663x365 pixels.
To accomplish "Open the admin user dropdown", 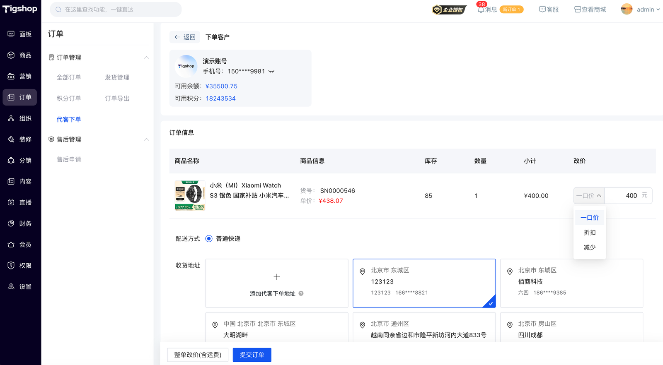I will click(x=640, y=10).
